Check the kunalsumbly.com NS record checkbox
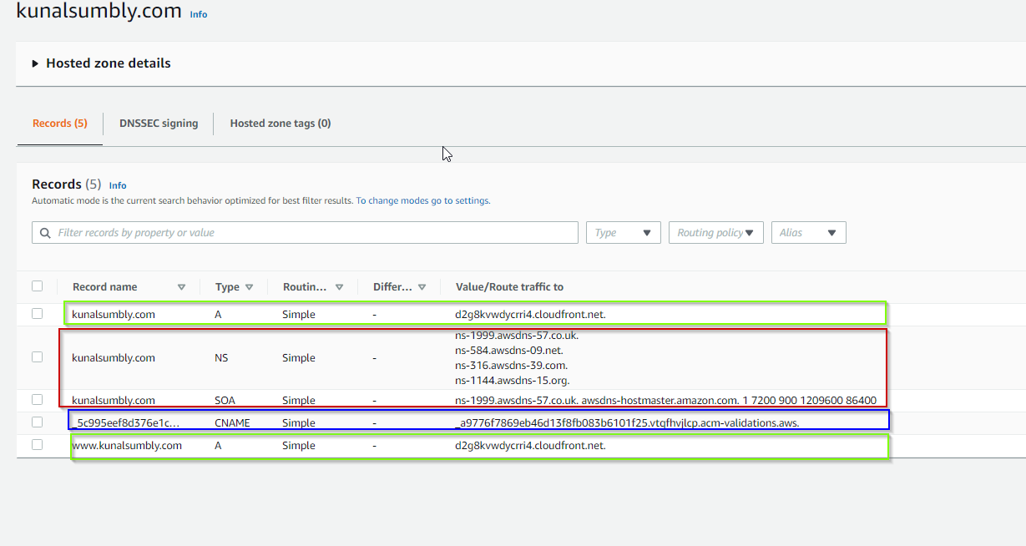 (37, 357)
